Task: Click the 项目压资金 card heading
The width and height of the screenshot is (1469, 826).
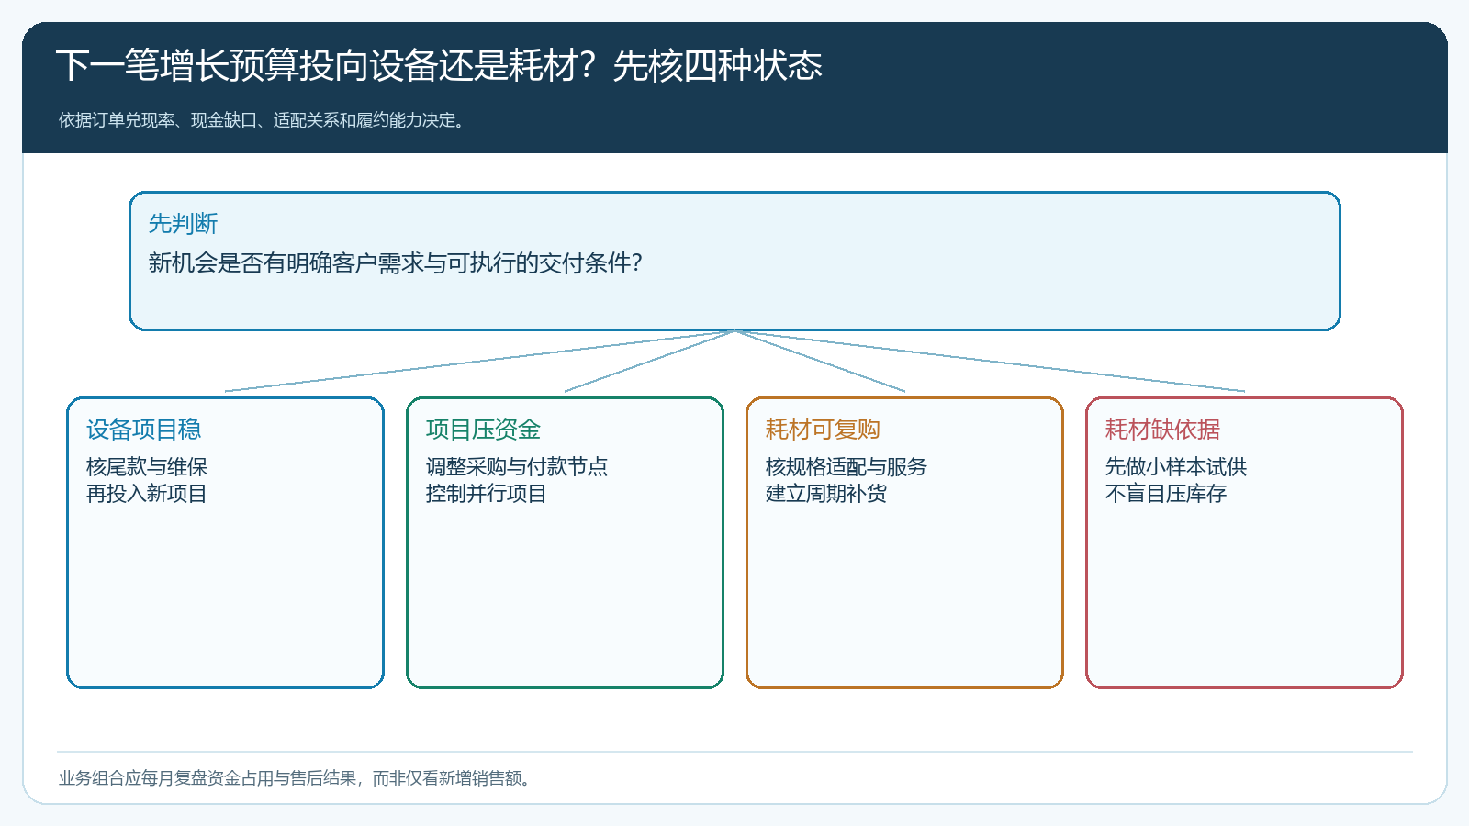Action: 483,429
